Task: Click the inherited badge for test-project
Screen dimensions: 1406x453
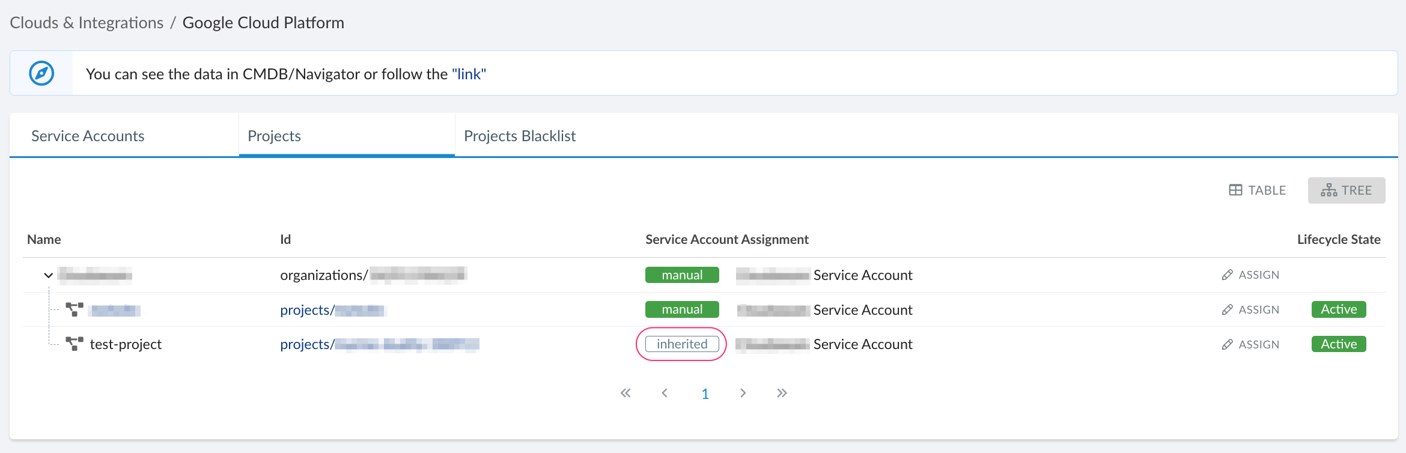Action: [682, 344]
